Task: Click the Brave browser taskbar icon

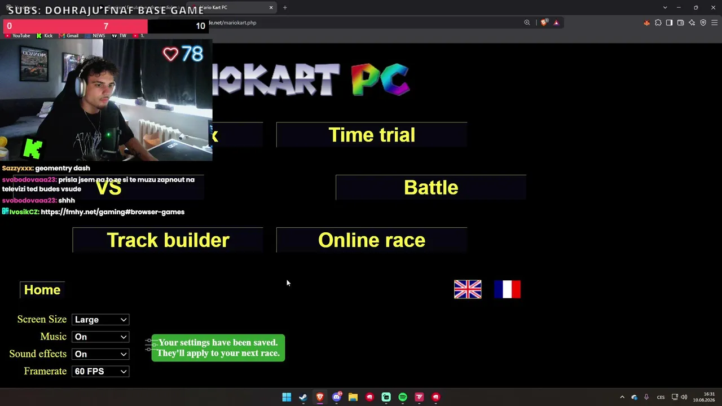Action: [x=320, y=397]
